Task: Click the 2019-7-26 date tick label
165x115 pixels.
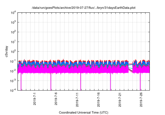Action: tap(141, 100)
